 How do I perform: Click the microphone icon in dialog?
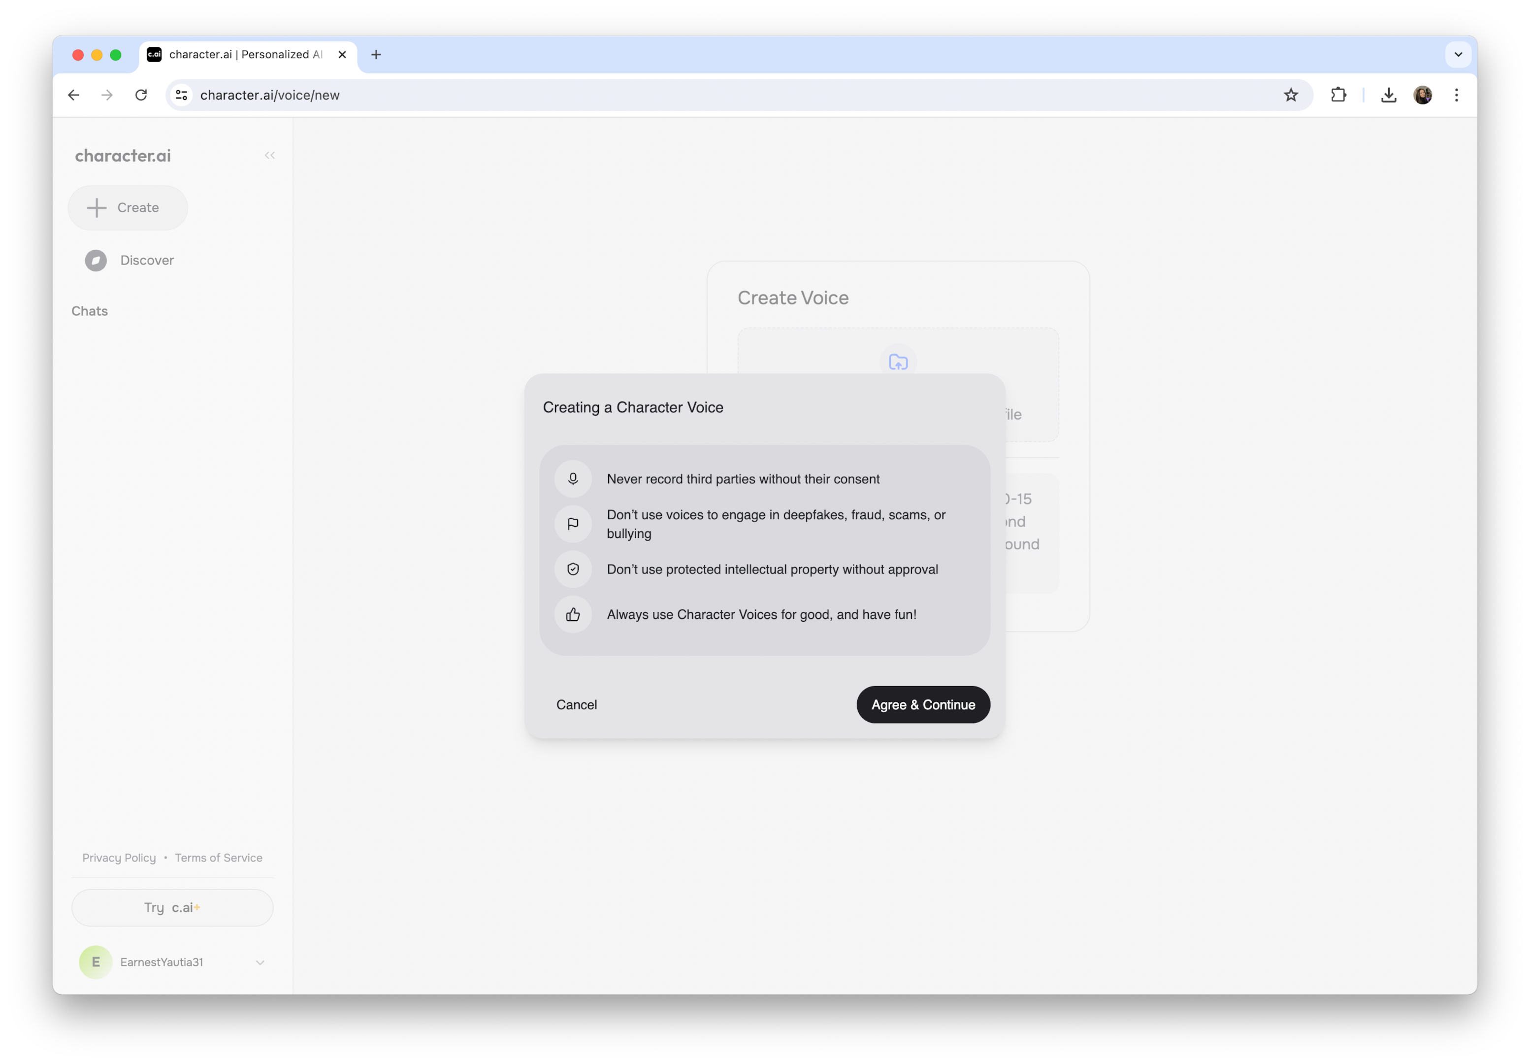click(x=573, y=478)
